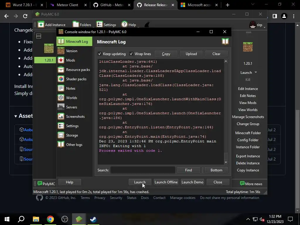Click the log scrollbar down arrow
Screen dimensions: 300x225
click(226, 162)
